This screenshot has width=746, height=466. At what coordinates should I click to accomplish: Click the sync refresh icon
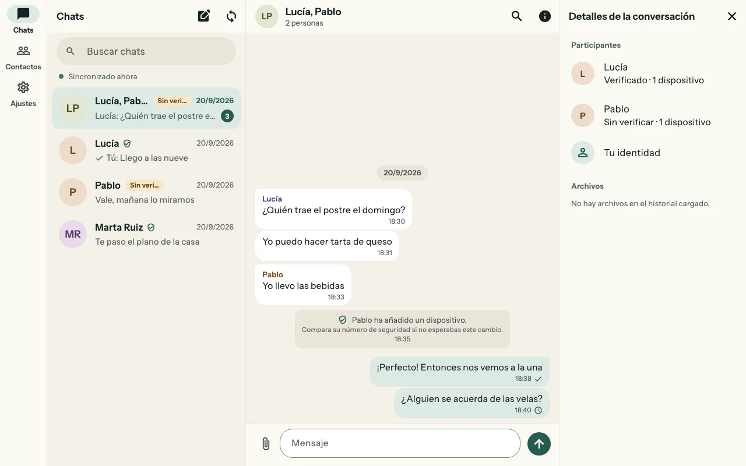[231, 16]
